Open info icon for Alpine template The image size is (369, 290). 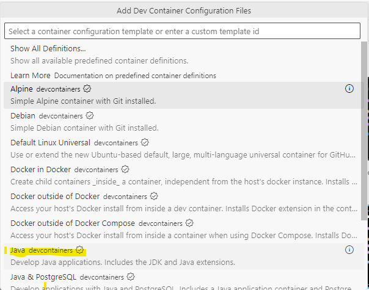click(349, 89)
